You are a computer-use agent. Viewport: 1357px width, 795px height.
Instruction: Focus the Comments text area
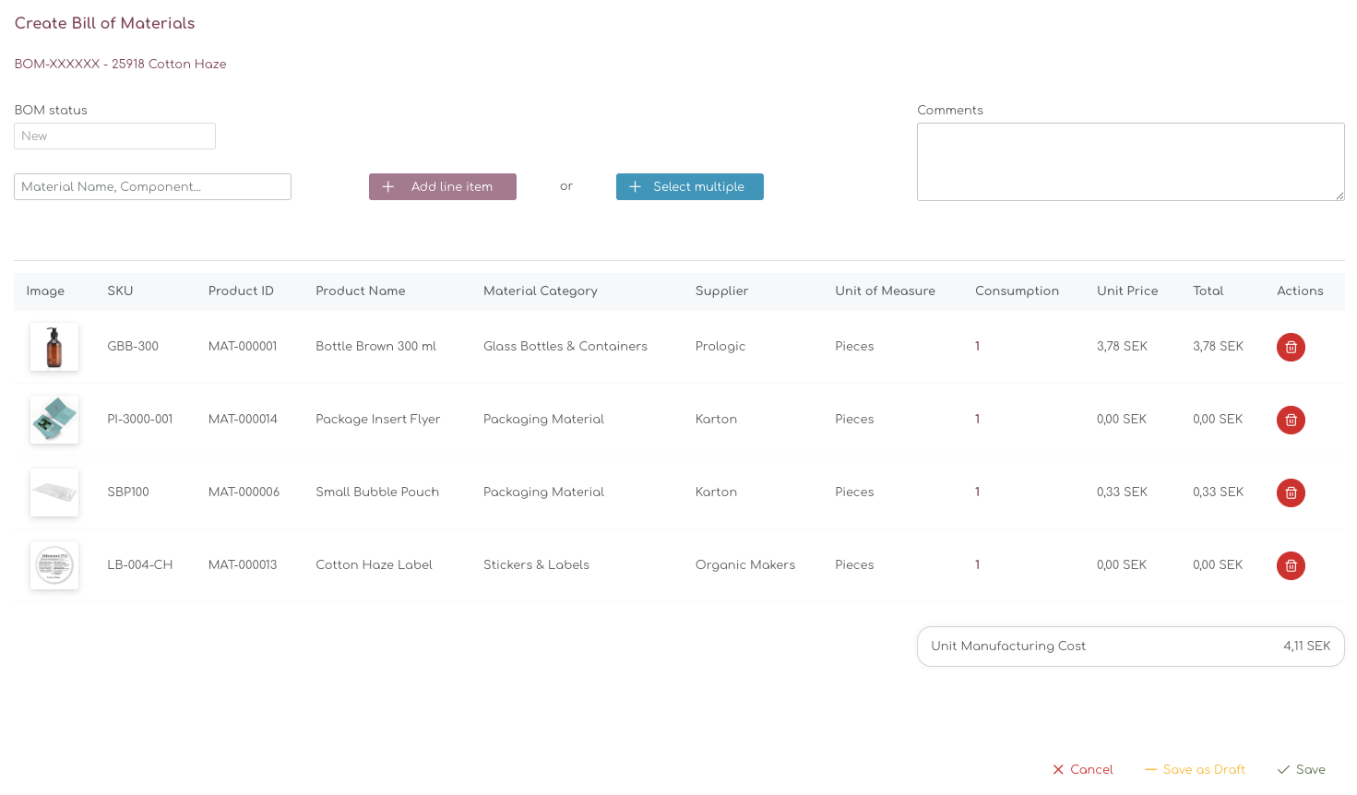tap(1130, 161)
